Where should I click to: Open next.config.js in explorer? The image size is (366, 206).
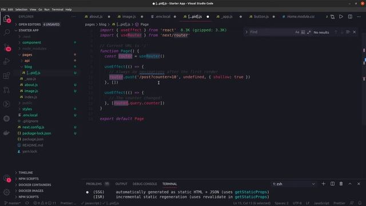33,127
